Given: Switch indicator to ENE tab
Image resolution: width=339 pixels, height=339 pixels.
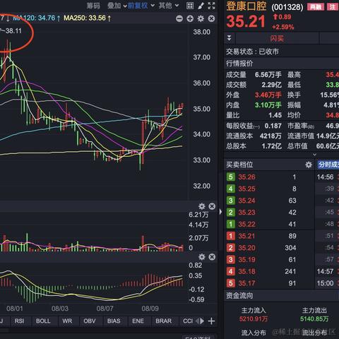Looking at the screenshot, I should (138, 321).
